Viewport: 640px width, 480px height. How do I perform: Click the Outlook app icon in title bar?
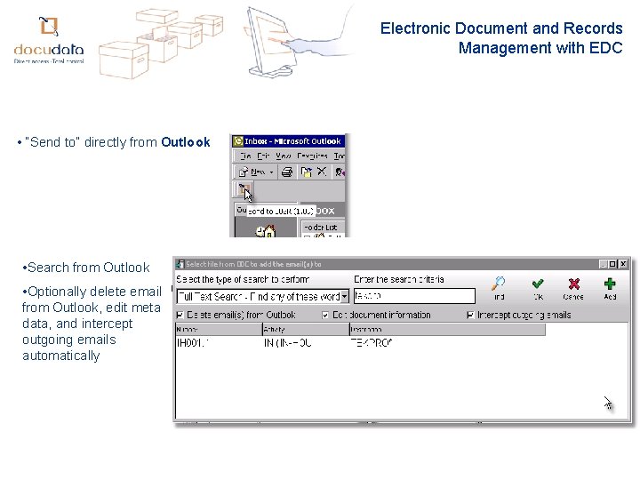tap(237, 141)
